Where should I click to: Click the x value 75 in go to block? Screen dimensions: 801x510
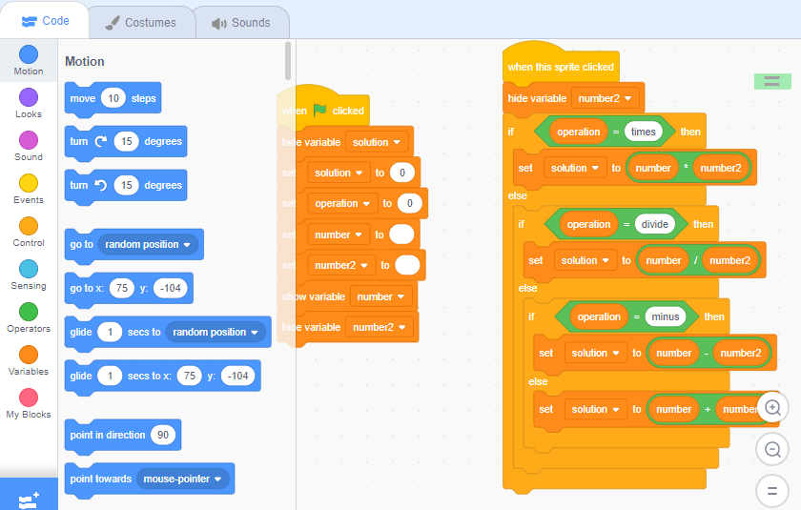click(122, 289)
